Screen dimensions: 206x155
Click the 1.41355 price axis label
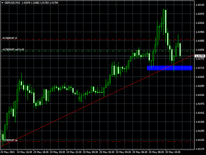(200, 122)
